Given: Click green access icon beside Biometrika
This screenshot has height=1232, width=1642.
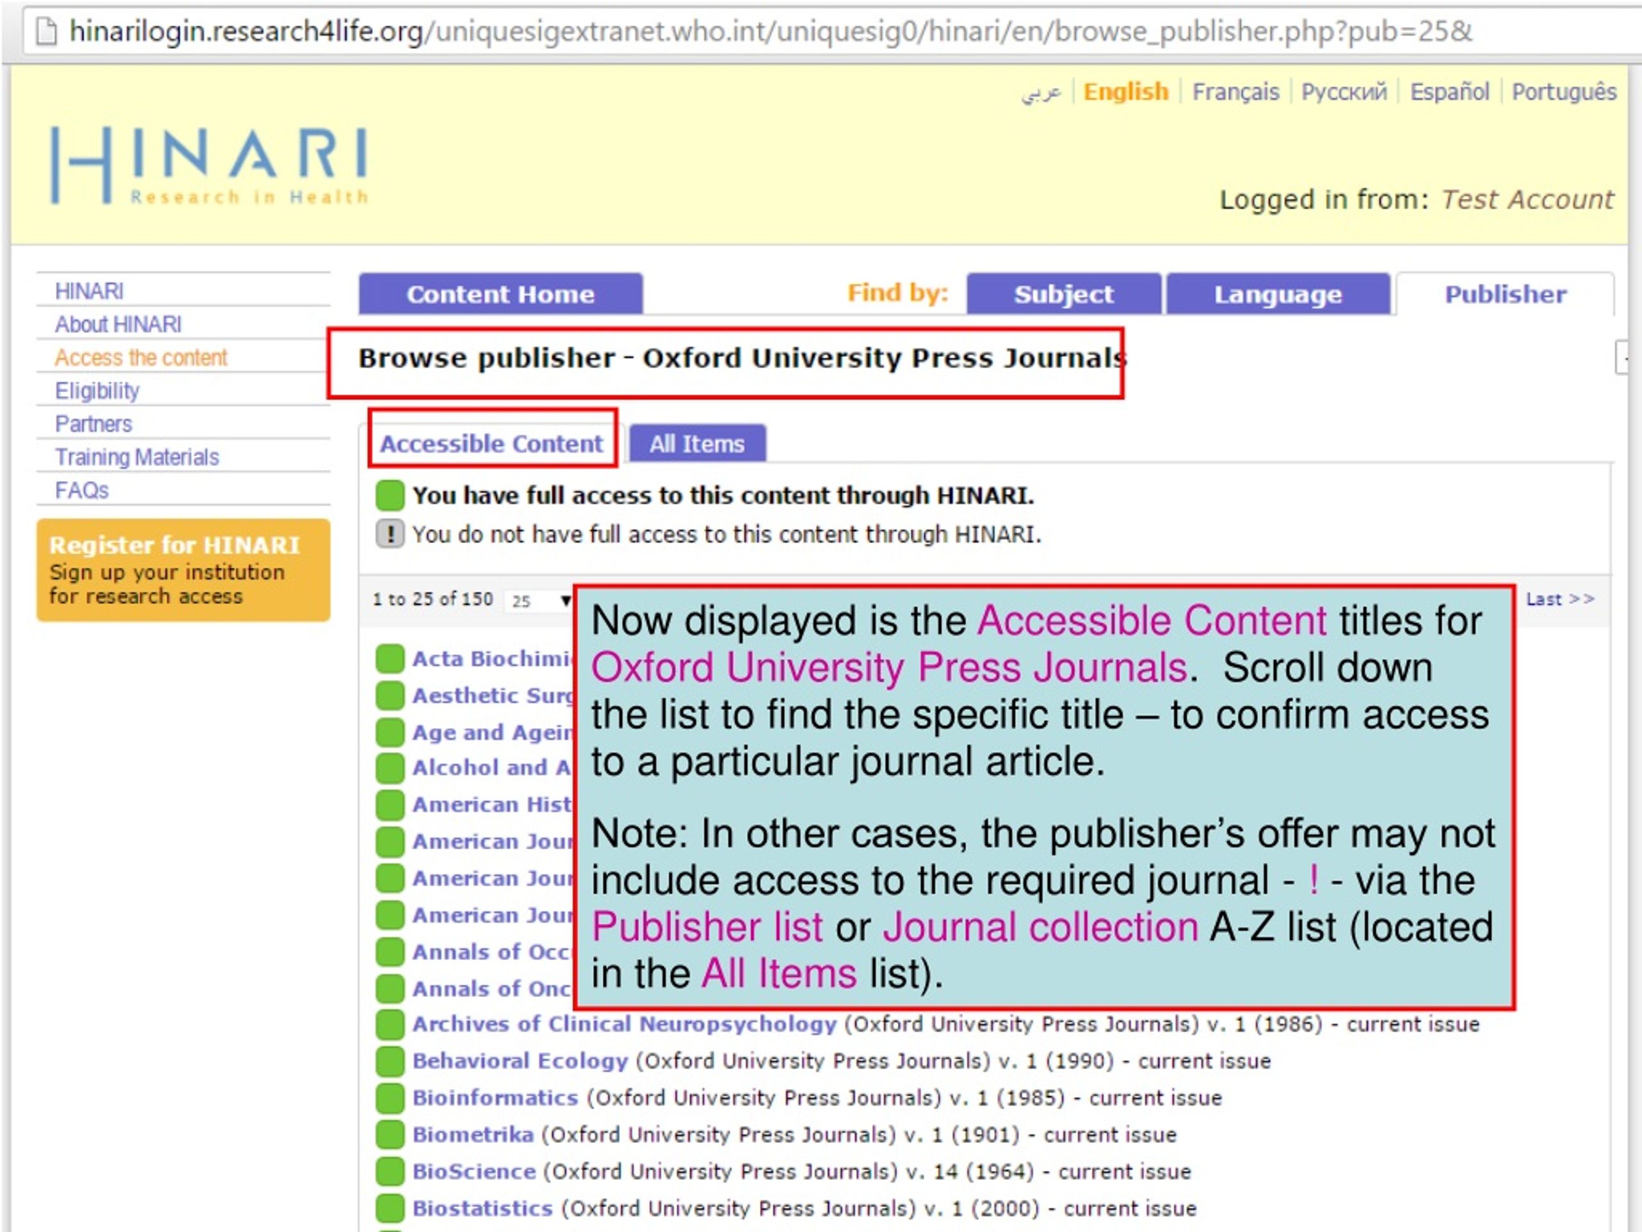Looking at the screenshot, I should pyautogui.click(x=390, y=1136).
